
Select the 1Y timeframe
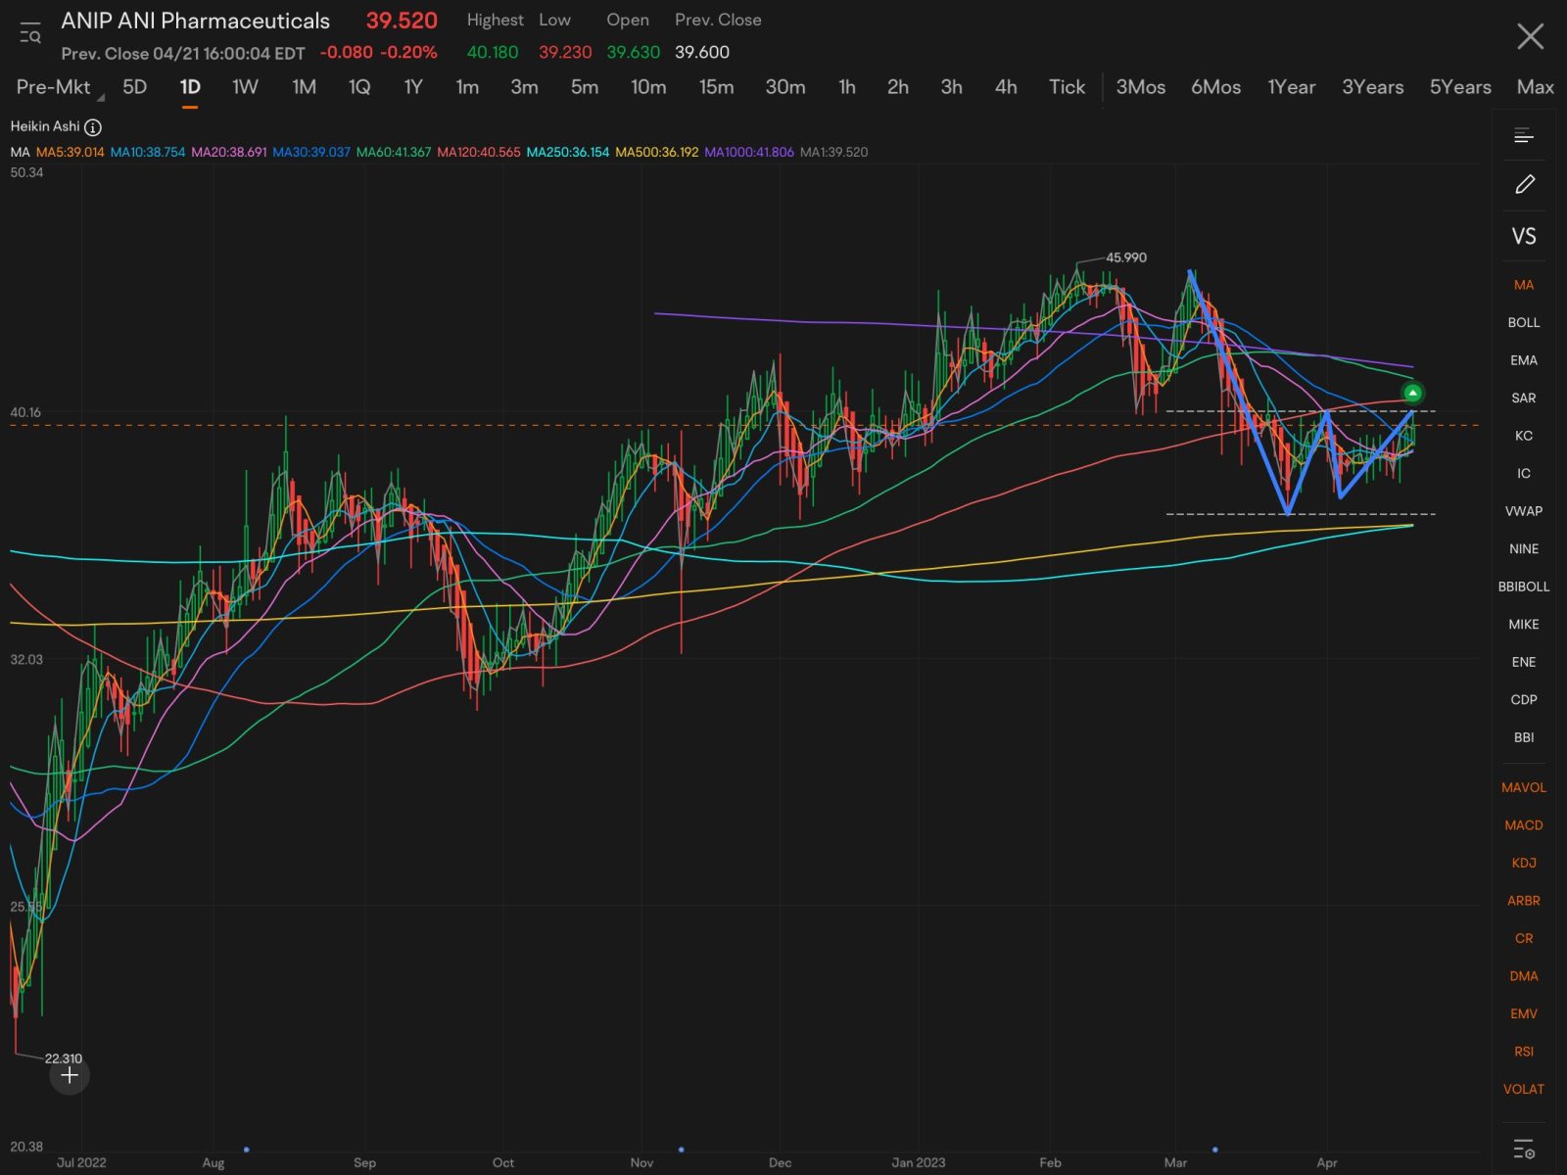(413, 87)
